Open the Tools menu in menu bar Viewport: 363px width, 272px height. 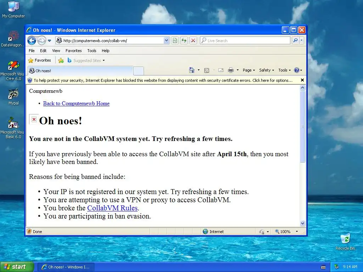click(x=92, y=51)
